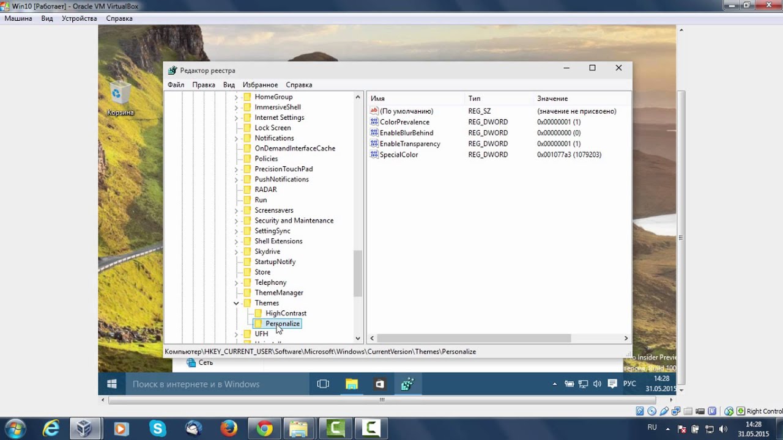
Task: Select the Lock Screen registry key
Action: coord(272,128)
